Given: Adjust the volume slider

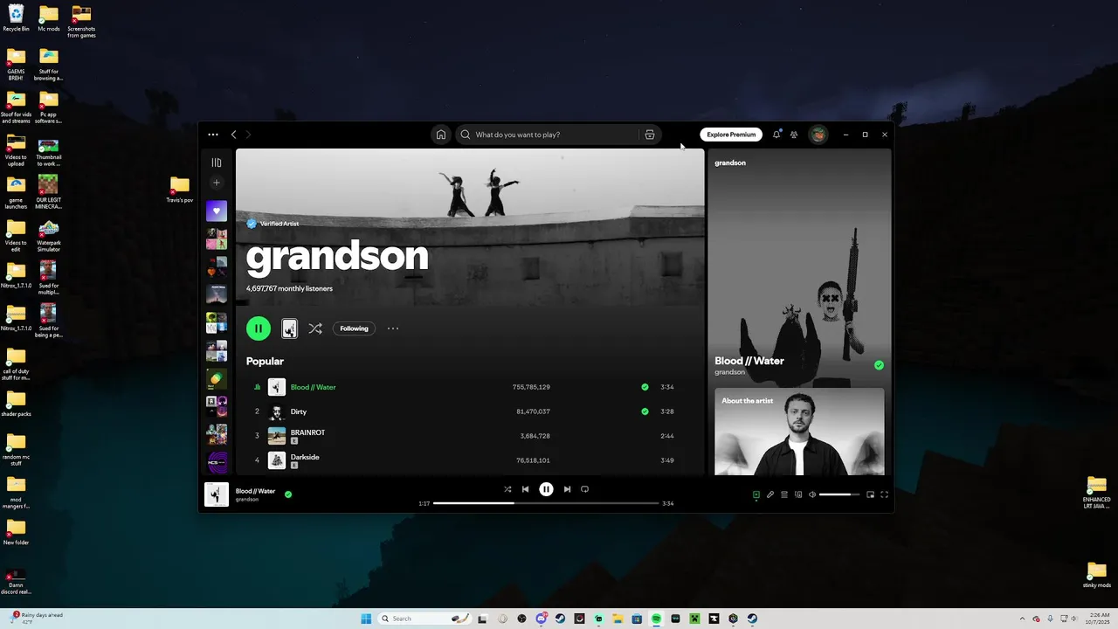Looking at the screenshot, I should point(839,494).
